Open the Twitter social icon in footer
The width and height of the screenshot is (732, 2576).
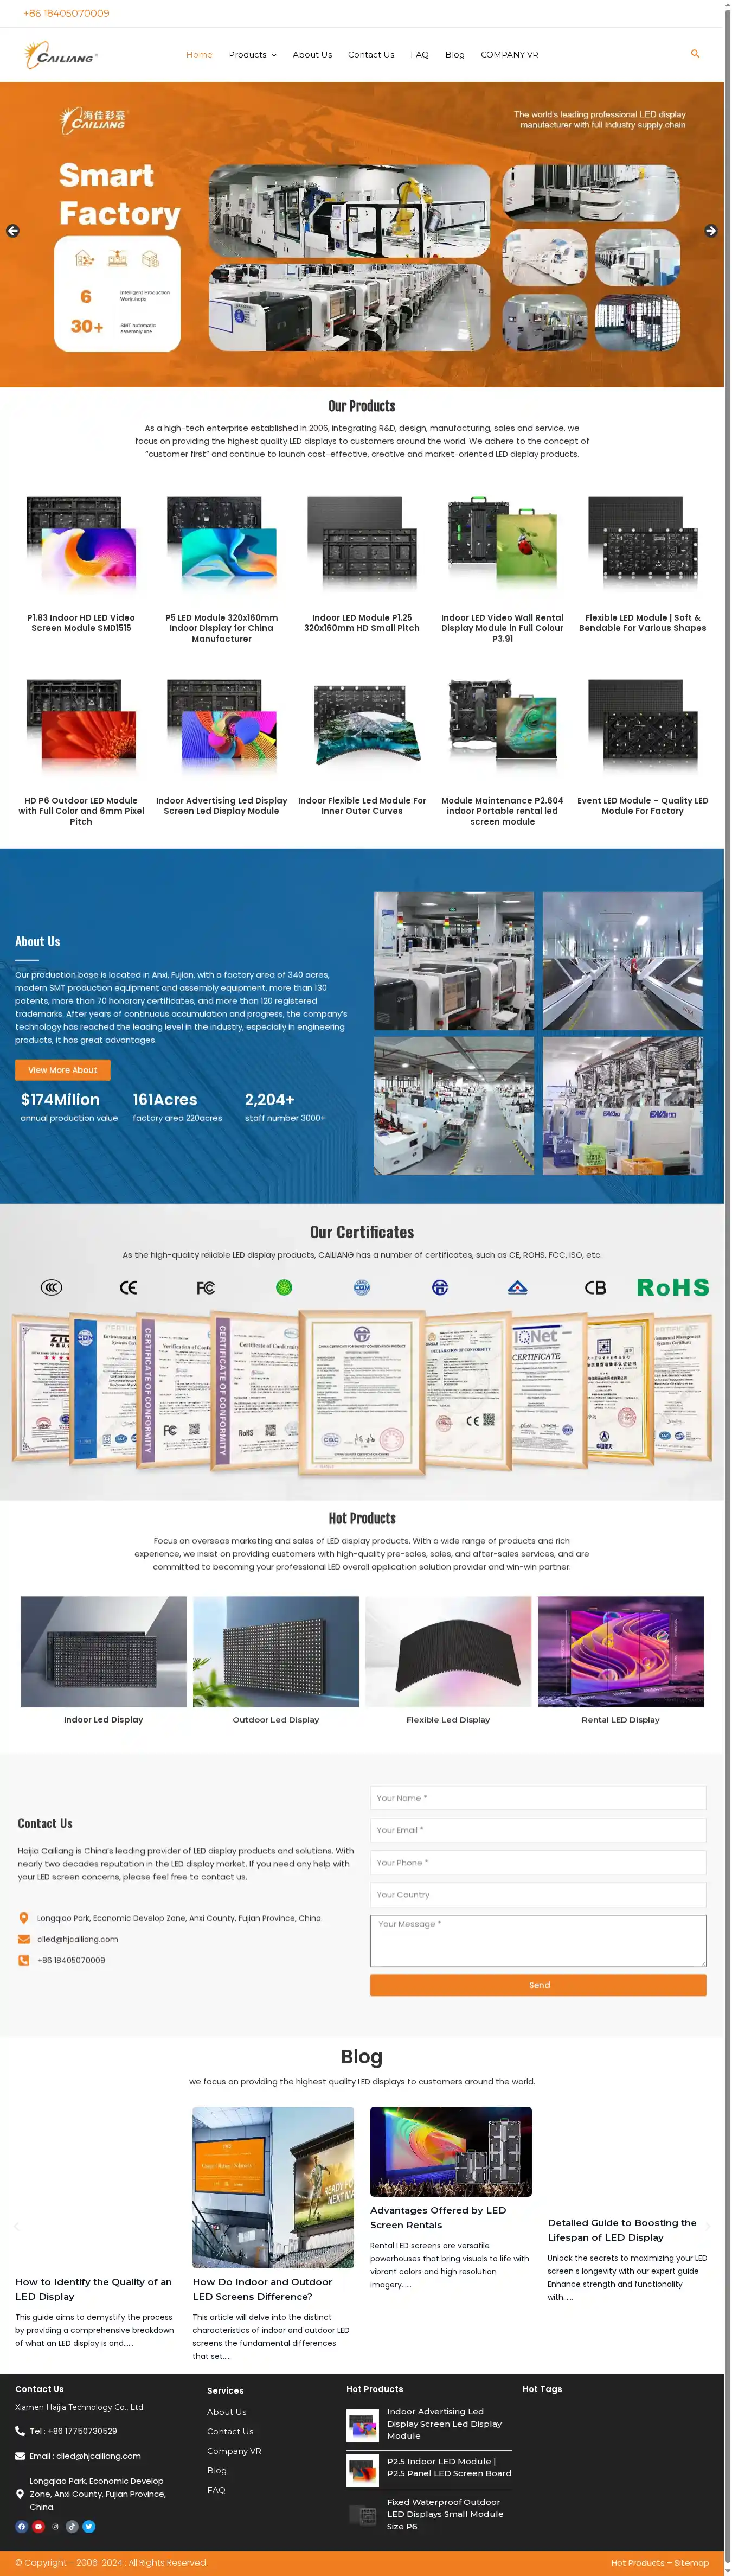pyautogui.click(x=89, y=2526)
